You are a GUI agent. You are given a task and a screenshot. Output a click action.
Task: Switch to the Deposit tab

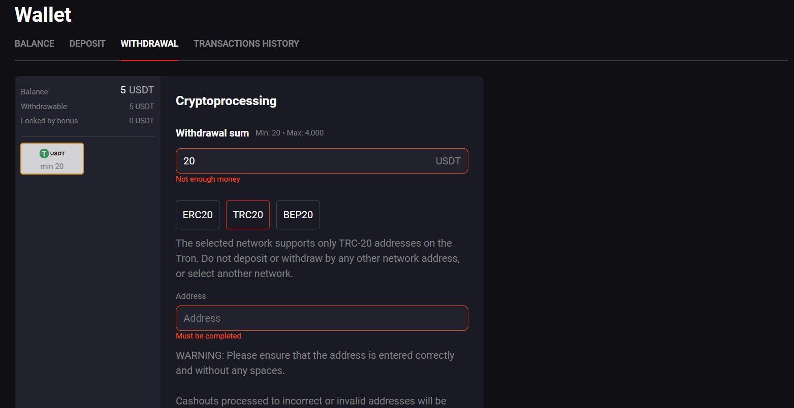[87, 44]
